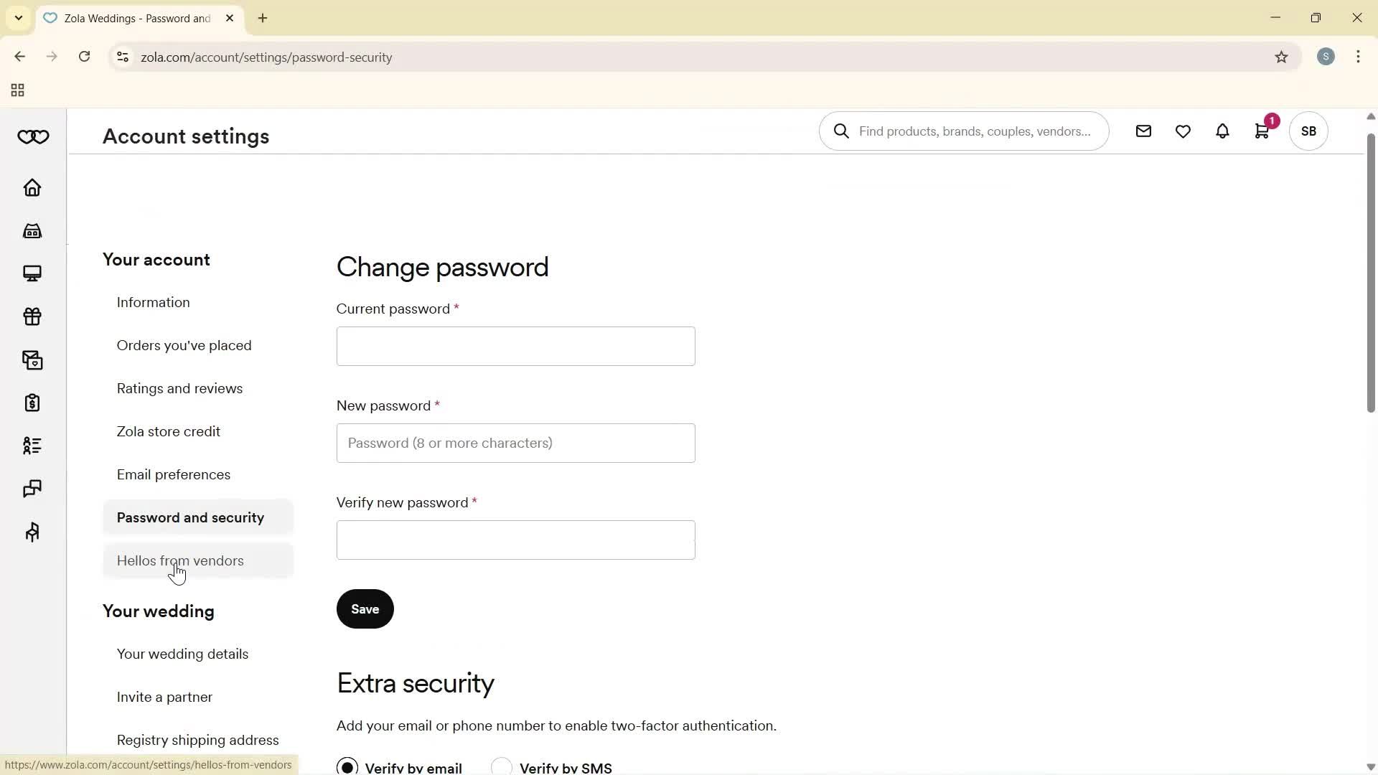View the shopping cart with one item

1262,131
